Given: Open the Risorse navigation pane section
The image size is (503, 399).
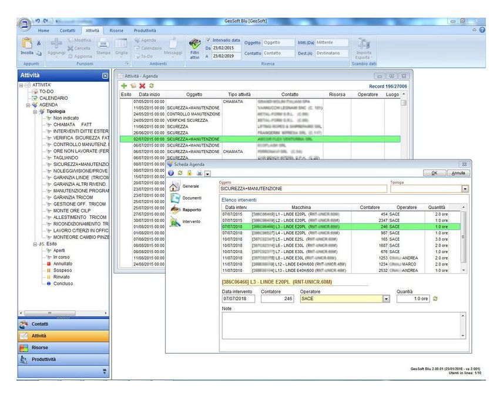Looking at the screenshot, I should [63, 348].
